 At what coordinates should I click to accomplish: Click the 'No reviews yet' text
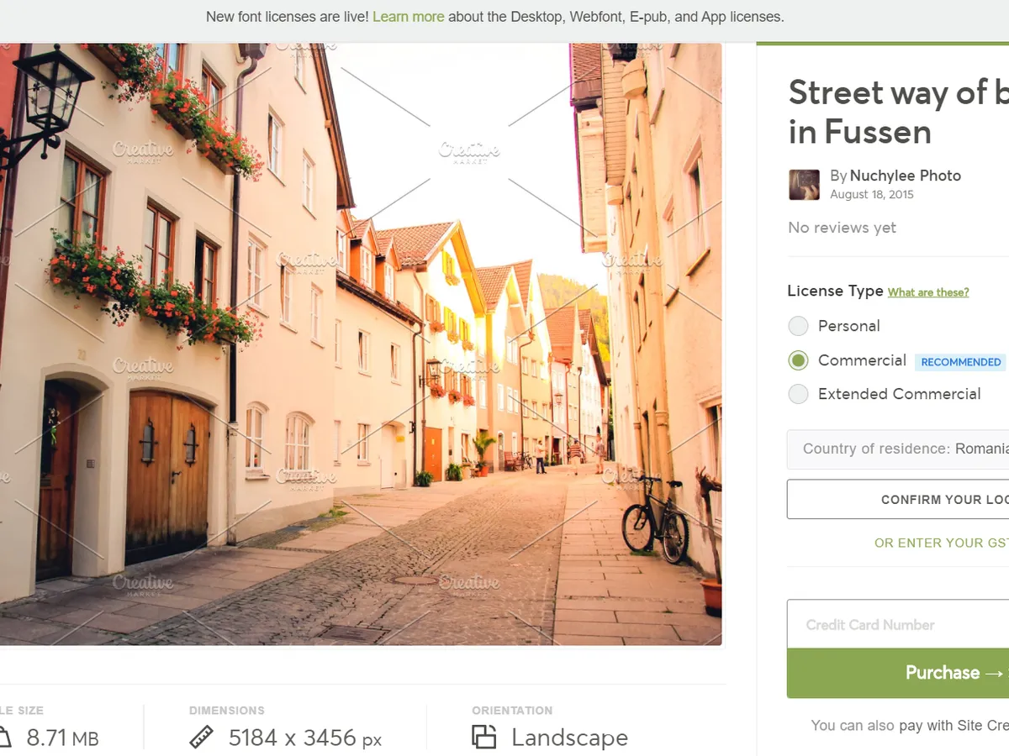[842, 228]
